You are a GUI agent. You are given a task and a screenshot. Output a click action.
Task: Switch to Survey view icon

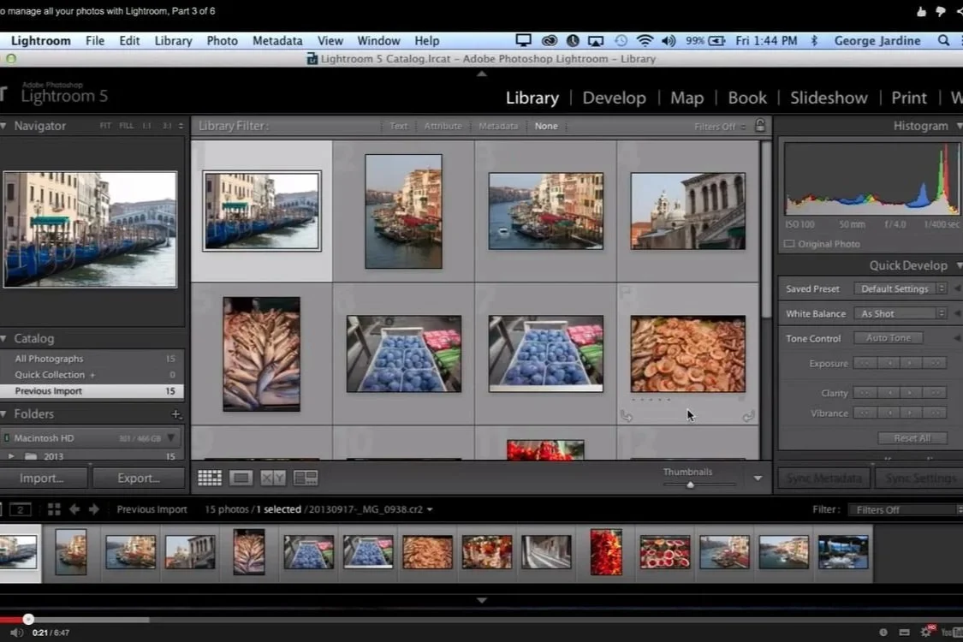tap(306, 478)
